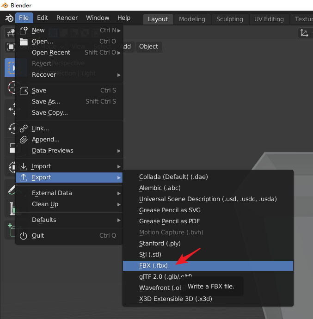Open the File menu
The image size is (313, 319).
(24, 18)
